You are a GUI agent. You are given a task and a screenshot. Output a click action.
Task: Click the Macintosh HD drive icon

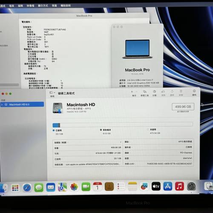(x=58, y=108)
